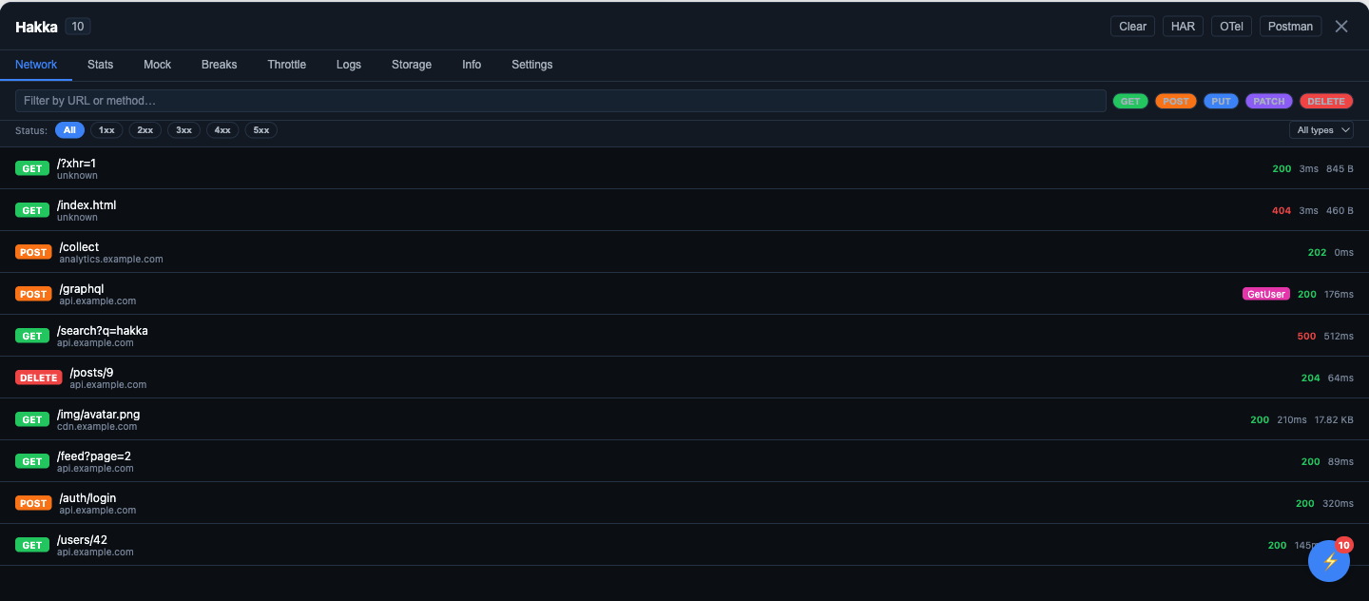Export to Postman
The height and width of the screenshot is (601, 1369).
click(1290, 27)
